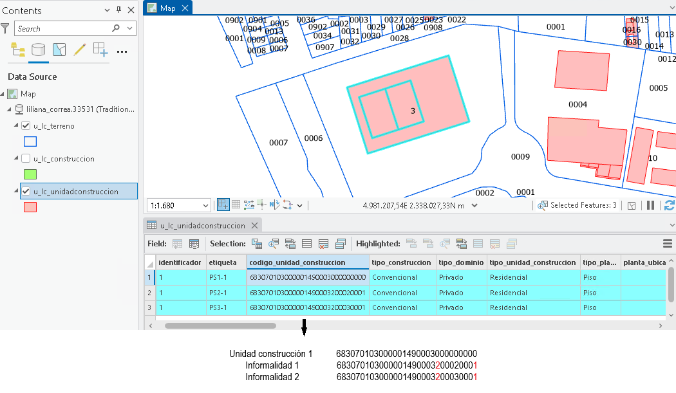Pause map drawing with pause button
Viewport: 676px width, 393px height.
(650, 206)
